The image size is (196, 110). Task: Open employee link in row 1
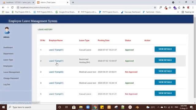56,50
